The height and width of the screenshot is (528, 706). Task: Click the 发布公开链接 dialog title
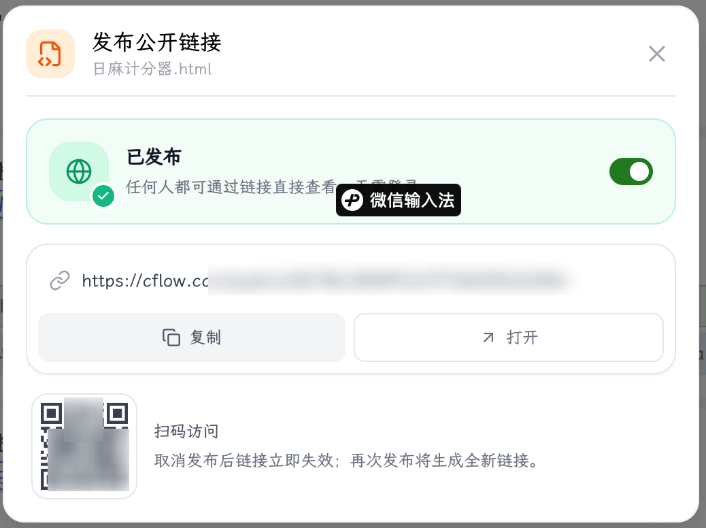[x=156, y=42]
